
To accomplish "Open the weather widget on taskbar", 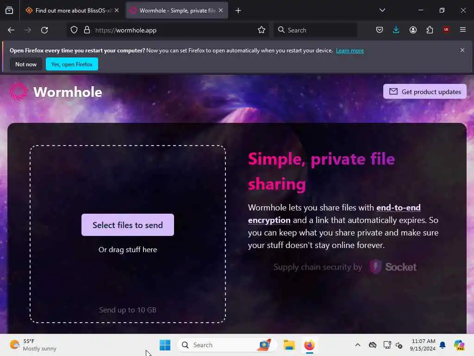I will (x=33, y=345).
